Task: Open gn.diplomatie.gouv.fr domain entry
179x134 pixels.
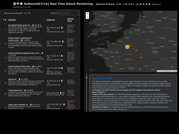Action: click(19, 25)
